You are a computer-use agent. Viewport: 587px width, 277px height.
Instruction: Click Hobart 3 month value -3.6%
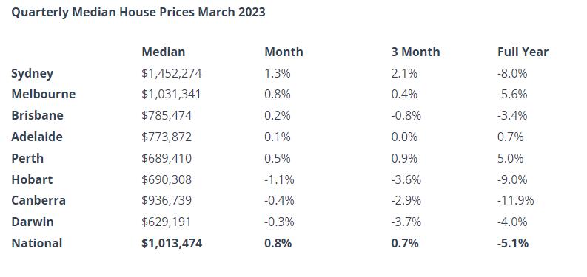click(406, 179)
